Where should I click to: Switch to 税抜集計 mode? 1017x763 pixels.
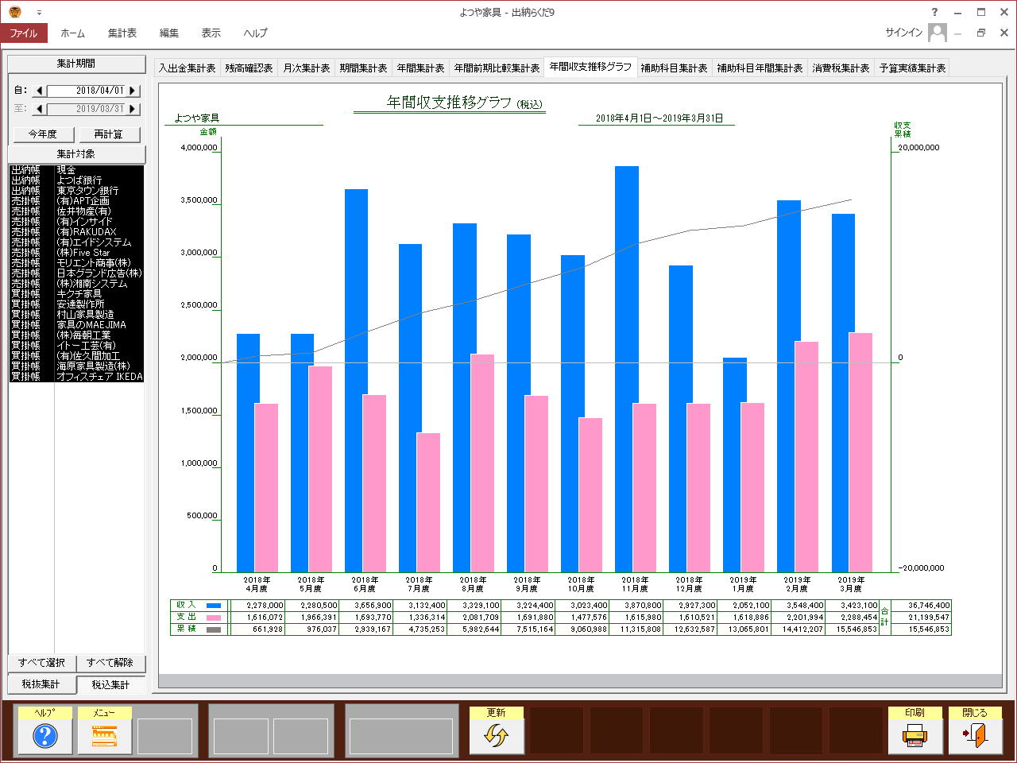tap(41, 684)
